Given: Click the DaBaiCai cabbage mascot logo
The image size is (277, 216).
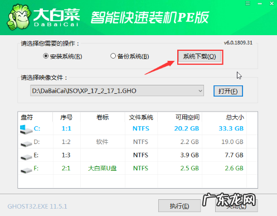Looking at the screenshot, I should coord(19,18).
